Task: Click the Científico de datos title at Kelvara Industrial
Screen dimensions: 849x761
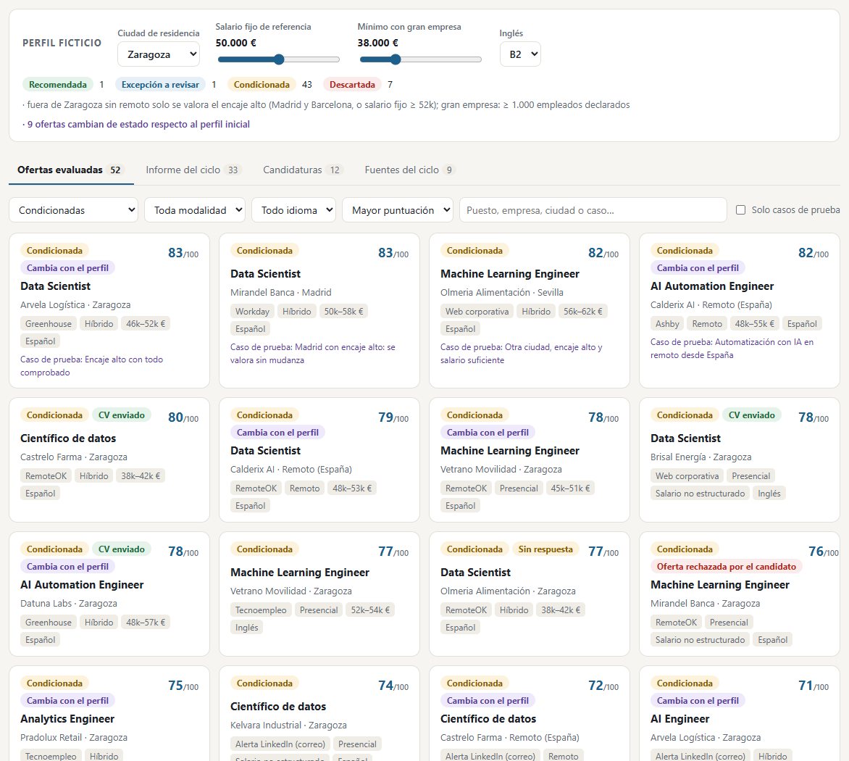Action: click(x=278, y=707)
